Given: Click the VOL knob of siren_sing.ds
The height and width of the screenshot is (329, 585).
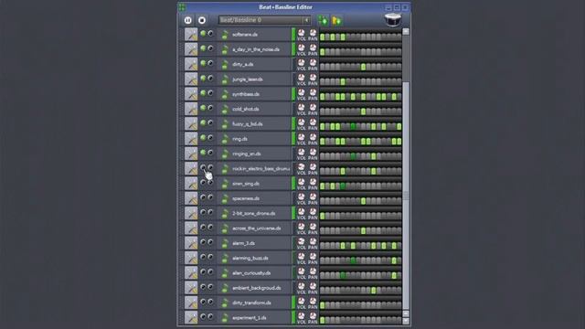Looking at the screenshot, I should click(x=301, y=182).
